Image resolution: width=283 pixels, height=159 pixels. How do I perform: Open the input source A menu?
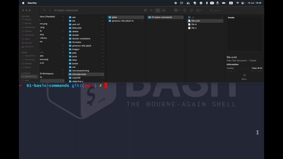pyautogui.click(x=231, y=3)
